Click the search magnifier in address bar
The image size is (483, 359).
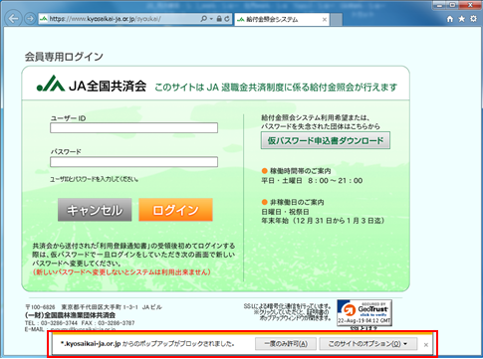click(204, 19)
